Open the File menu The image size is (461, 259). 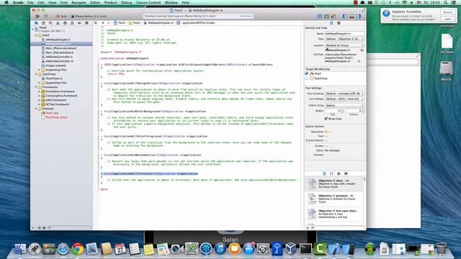click(30, 3)
